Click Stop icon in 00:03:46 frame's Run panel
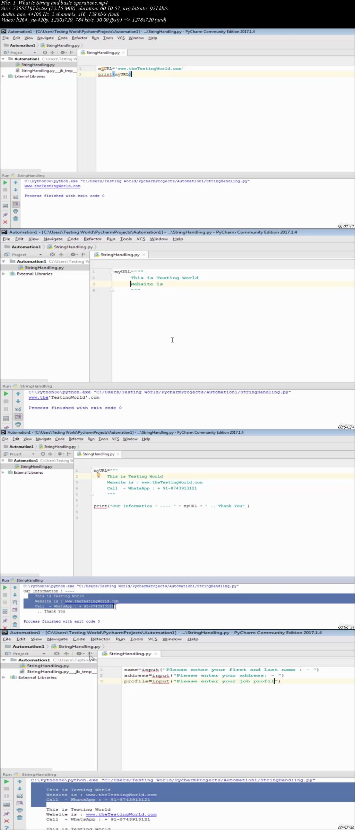355x830 pixels. coord(6,789)
